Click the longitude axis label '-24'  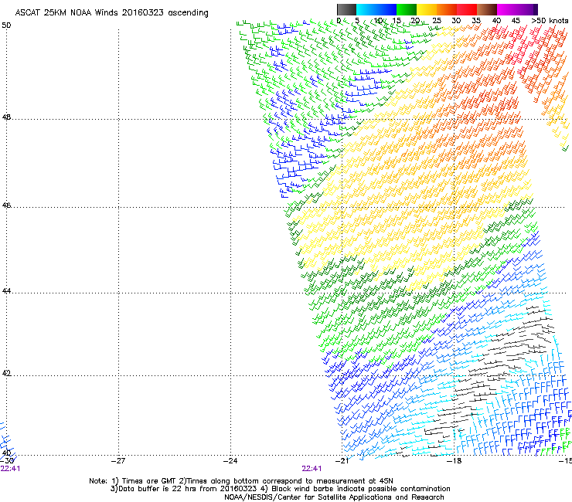[x=230, y=461]
